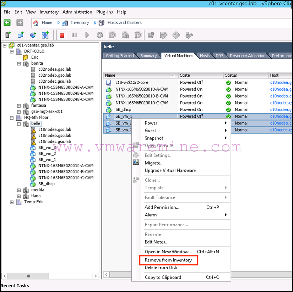Viewport: 293px width, 292px height.
Task: Collapse the bonita cluster node
Action: (19, 64)
